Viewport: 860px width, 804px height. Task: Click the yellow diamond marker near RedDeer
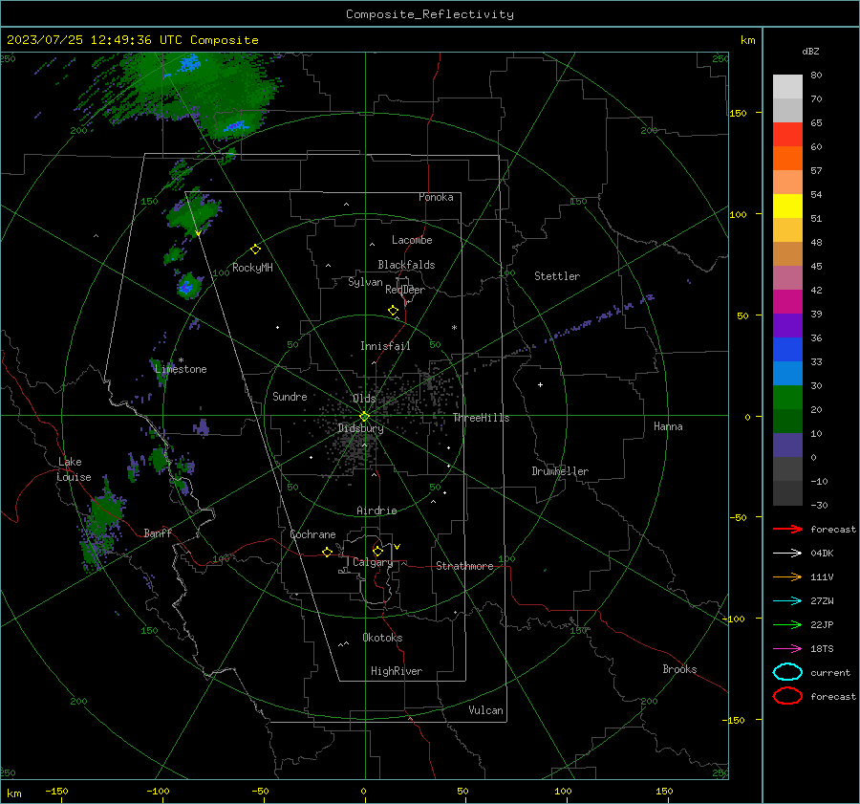coord(393,311)
